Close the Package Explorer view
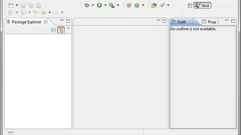The width and height of the screenshot is (241, 135). point(46,22)
